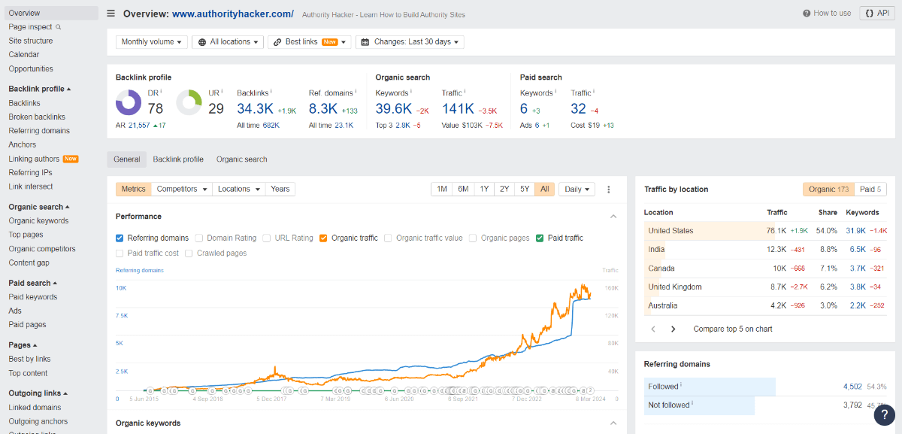The width and height of the screenshot is (902, 434).
Task: Open the All locations dropdown
Action: (228, 42)
